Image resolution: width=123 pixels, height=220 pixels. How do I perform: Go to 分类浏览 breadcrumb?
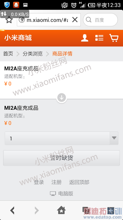[33, 54]
